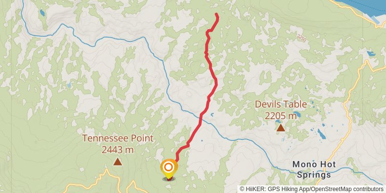The width and height of the screenshot is (386, 193).
Task: Click the orange trailhead location pin
Action: 168,168
